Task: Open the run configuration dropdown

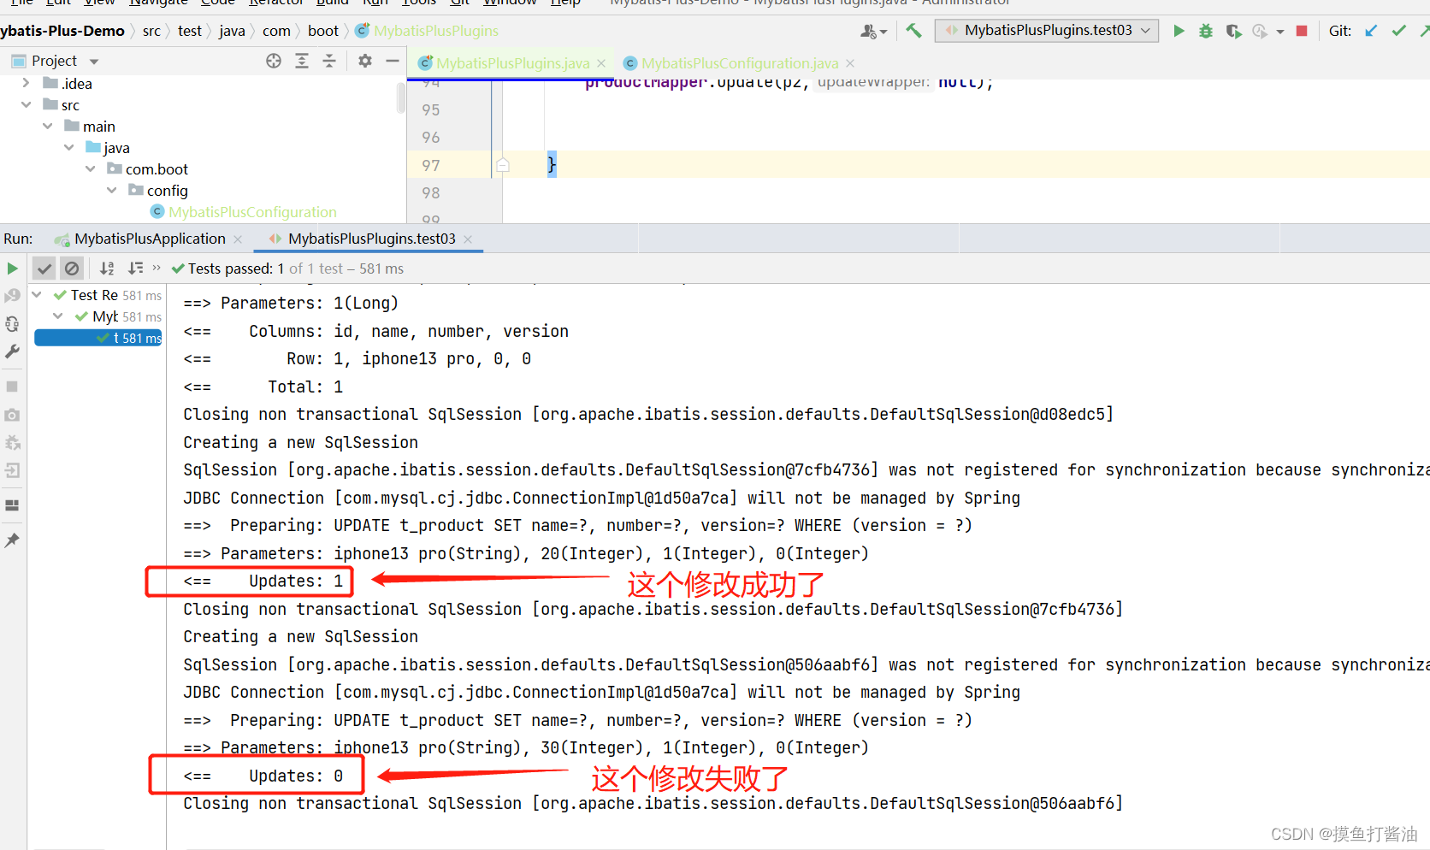Action: tap(1048, 31)
